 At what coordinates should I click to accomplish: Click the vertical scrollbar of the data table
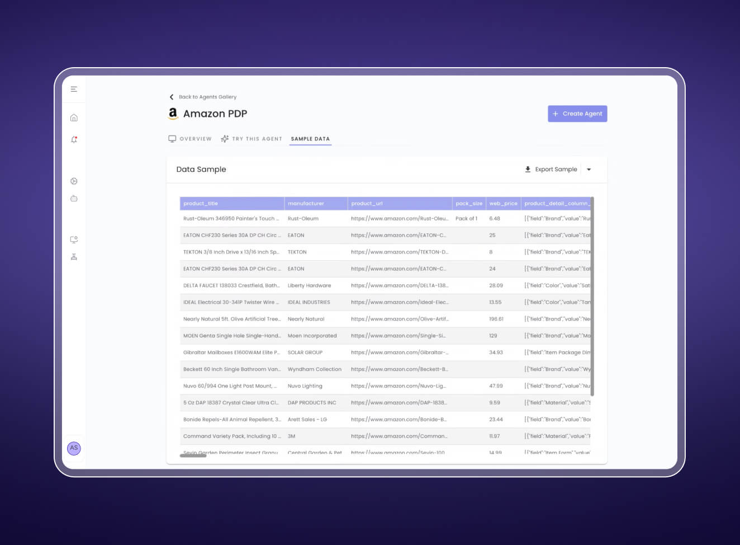592,297
